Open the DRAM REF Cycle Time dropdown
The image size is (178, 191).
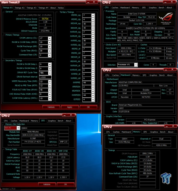pos(50,73)
